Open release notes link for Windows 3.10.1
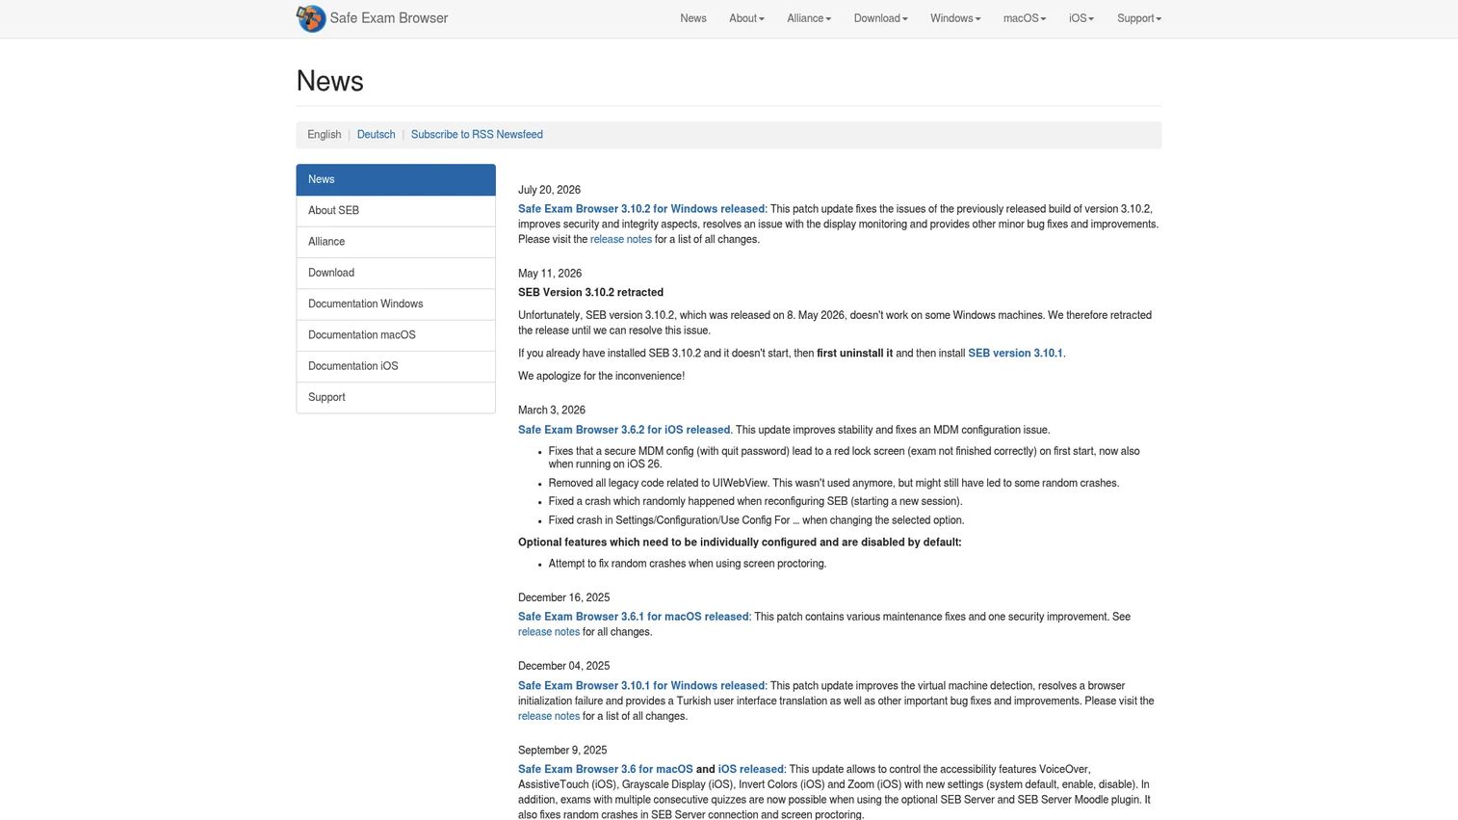The width and height of the screenshot is (1458, 820). tap(549, 717)
